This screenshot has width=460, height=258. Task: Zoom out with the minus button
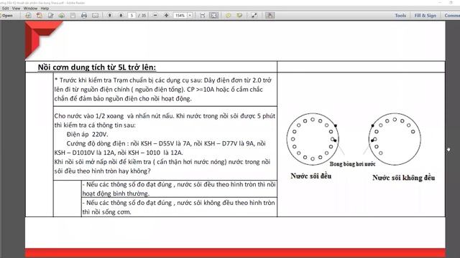[155, 15]
